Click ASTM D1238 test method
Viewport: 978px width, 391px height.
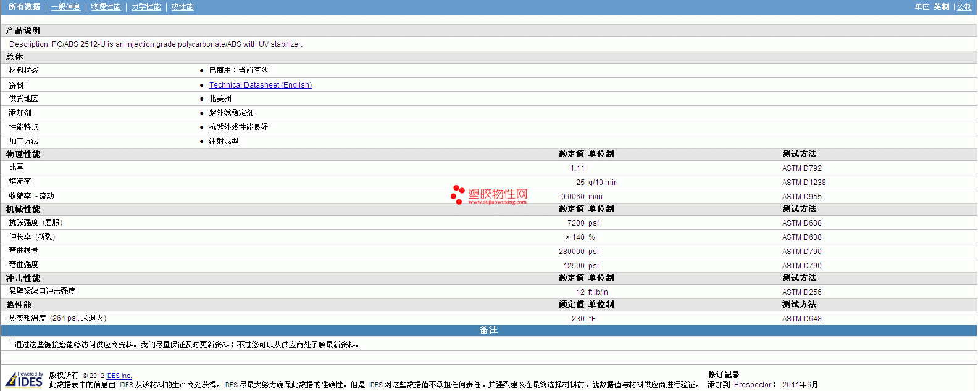click(803, 183)
